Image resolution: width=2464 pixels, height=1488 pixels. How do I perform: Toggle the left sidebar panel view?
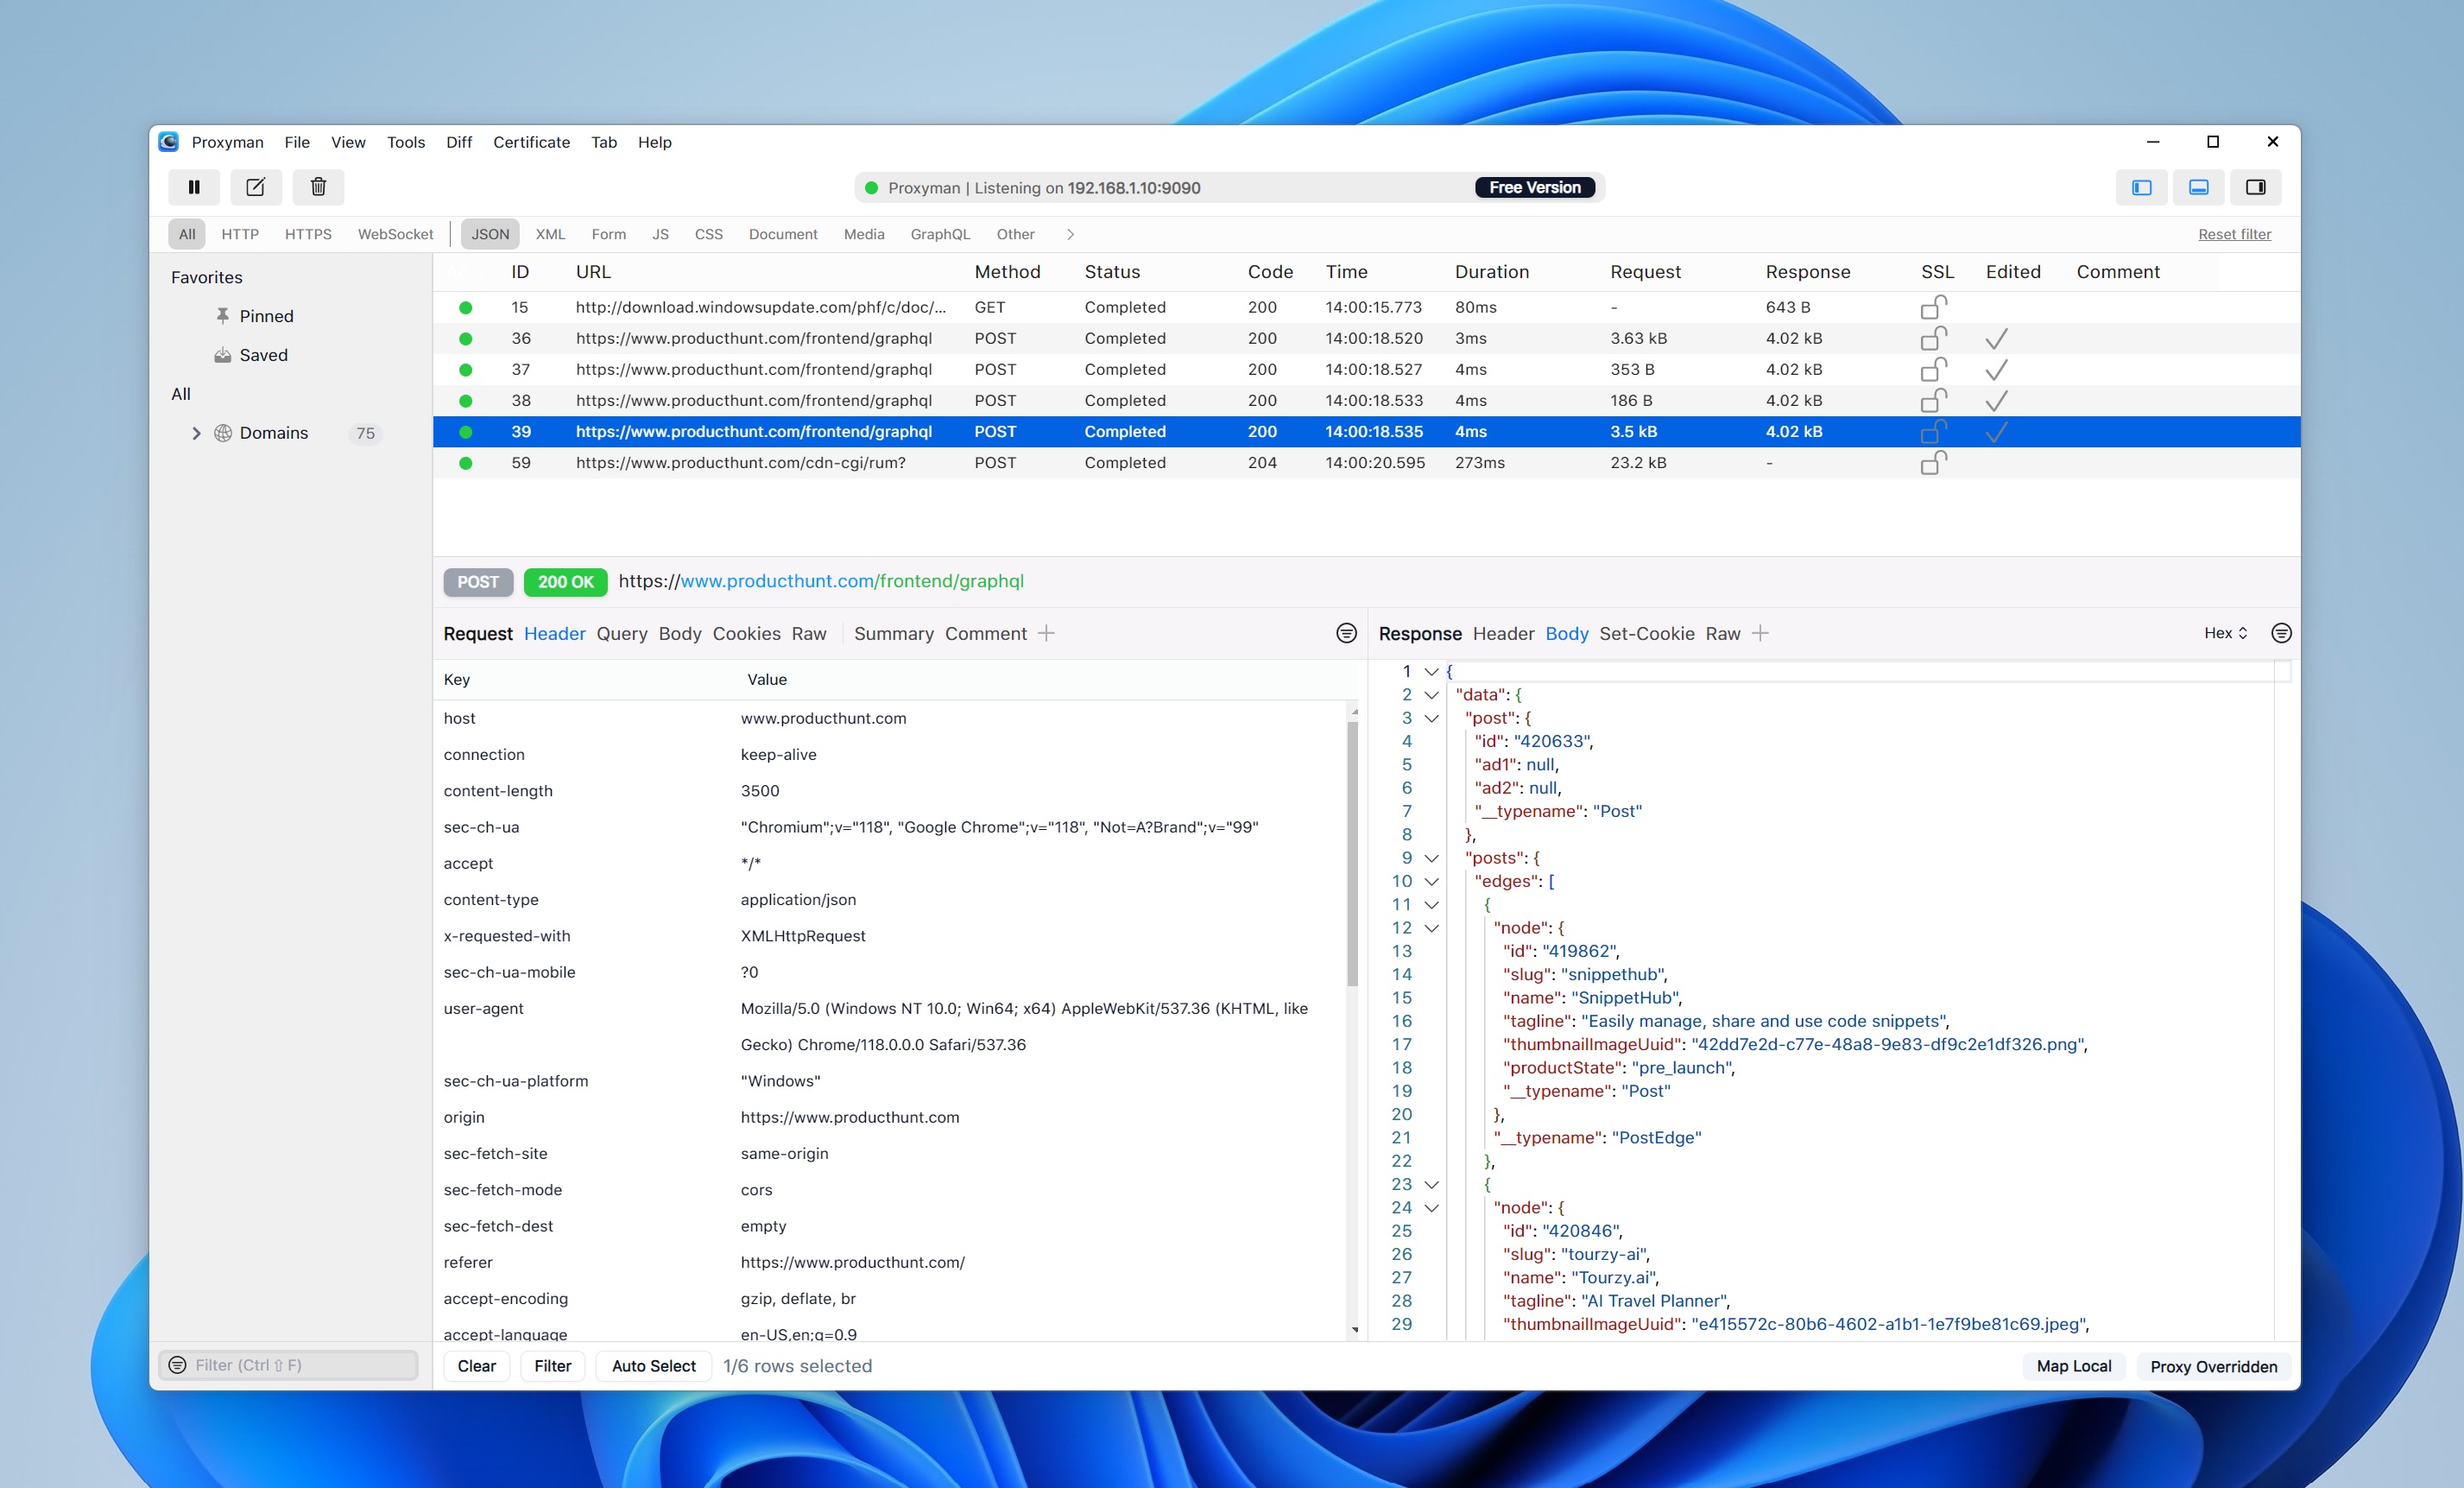[2142, 187]
